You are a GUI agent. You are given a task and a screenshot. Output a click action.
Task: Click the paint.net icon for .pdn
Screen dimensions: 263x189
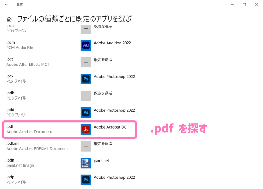pyautogui.click(x=86, y=163)
